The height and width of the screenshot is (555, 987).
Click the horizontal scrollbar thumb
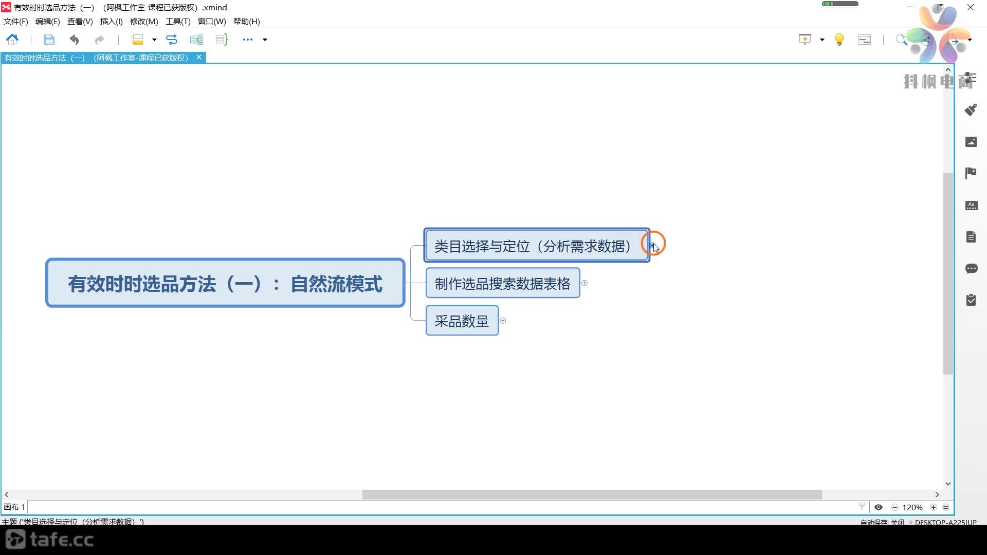click(592, 494)
